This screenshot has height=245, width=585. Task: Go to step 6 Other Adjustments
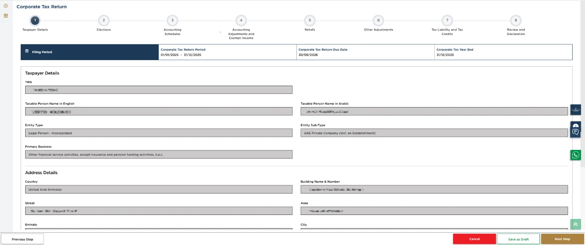pos(378,20)
